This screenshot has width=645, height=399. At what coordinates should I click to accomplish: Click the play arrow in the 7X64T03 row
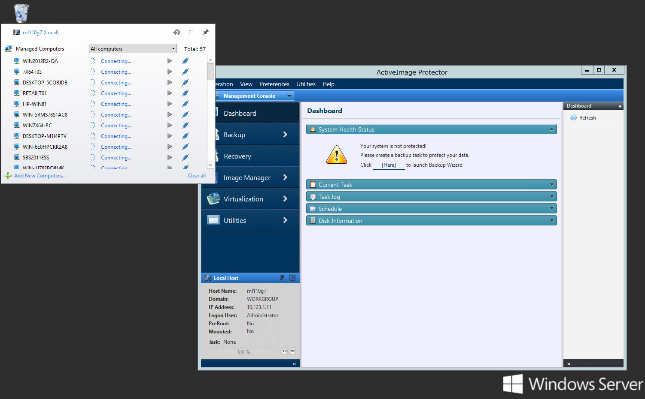170,72
